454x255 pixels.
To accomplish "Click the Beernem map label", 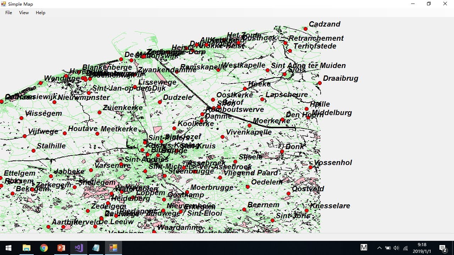I will pyautogui.click(x=263, y=205).
